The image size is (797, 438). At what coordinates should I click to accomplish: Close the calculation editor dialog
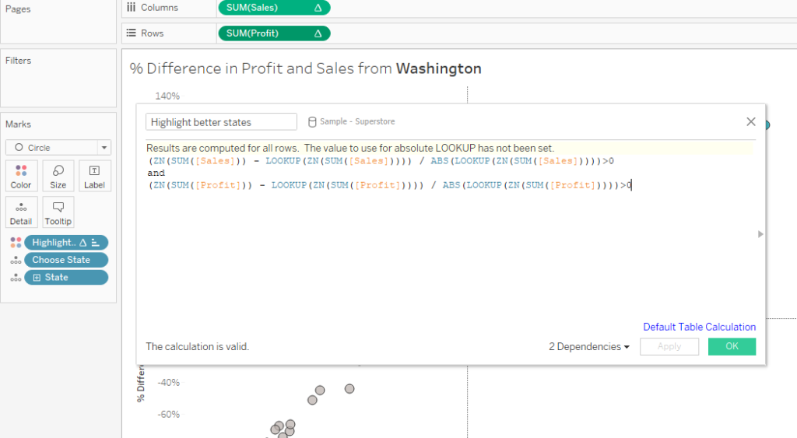[751, 121]
